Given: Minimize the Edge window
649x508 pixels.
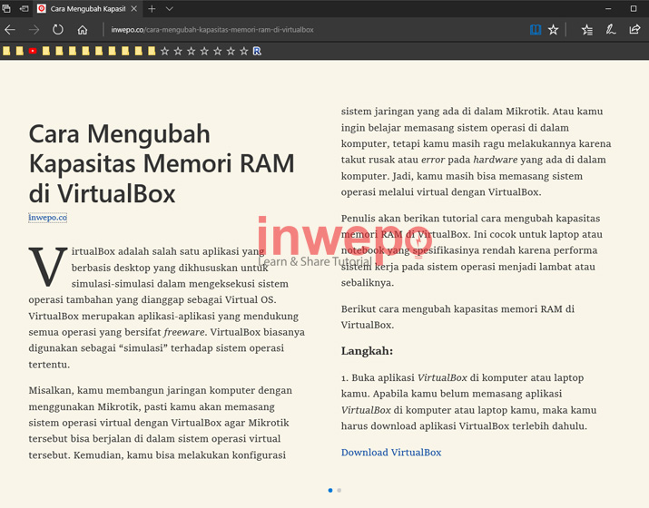Looking at the screenshot, I should (608, 8).
